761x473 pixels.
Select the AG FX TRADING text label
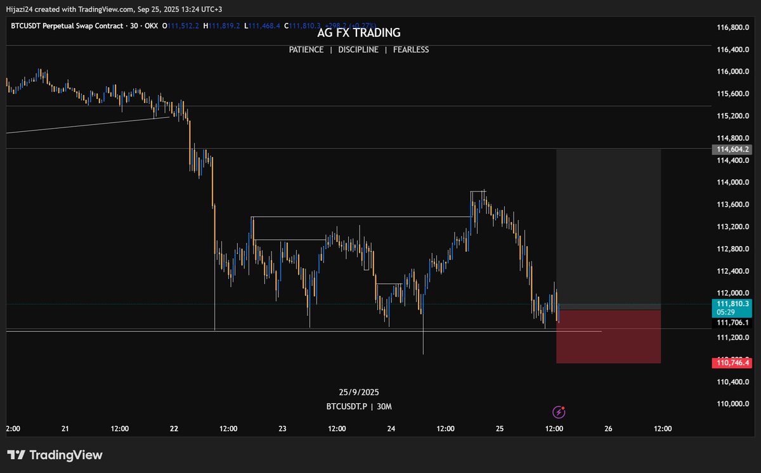[359, 33]
